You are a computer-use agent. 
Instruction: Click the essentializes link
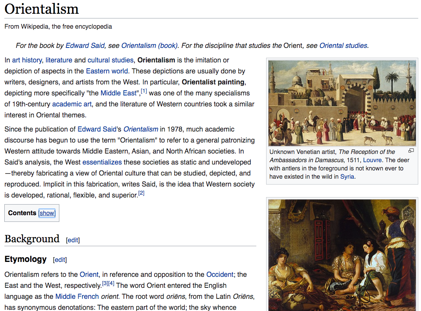[102, 162]
